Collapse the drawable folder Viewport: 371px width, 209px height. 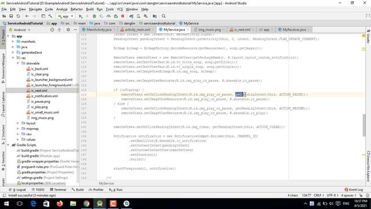click(x=18, y=63)
